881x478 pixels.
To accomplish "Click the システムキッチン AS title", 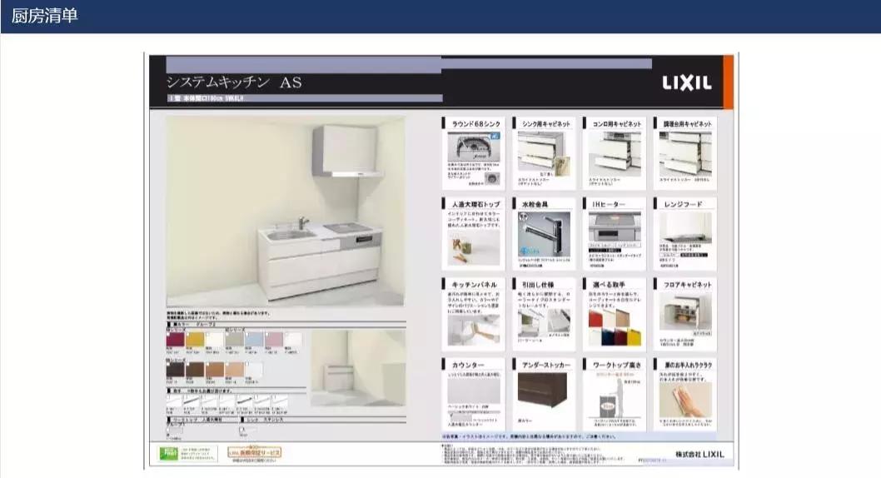I will (x=234, y=82).
